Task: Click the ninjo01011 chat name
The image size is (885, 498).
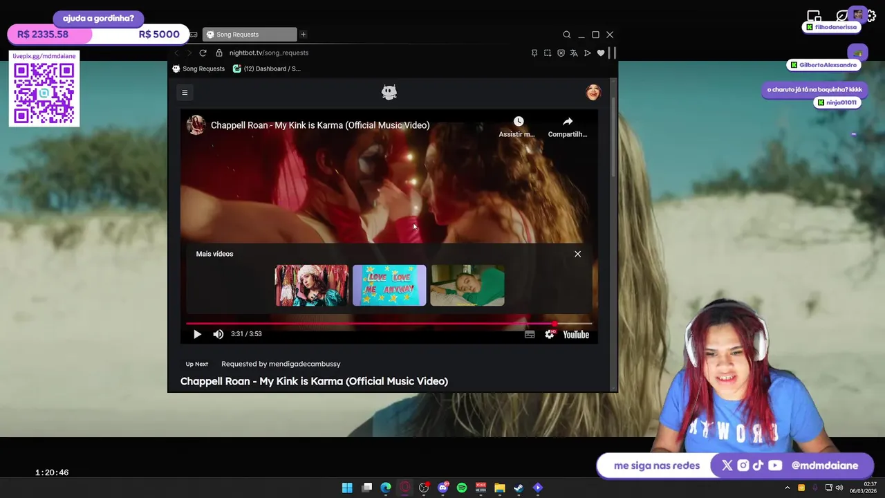Action: click(x=841, y=102)
